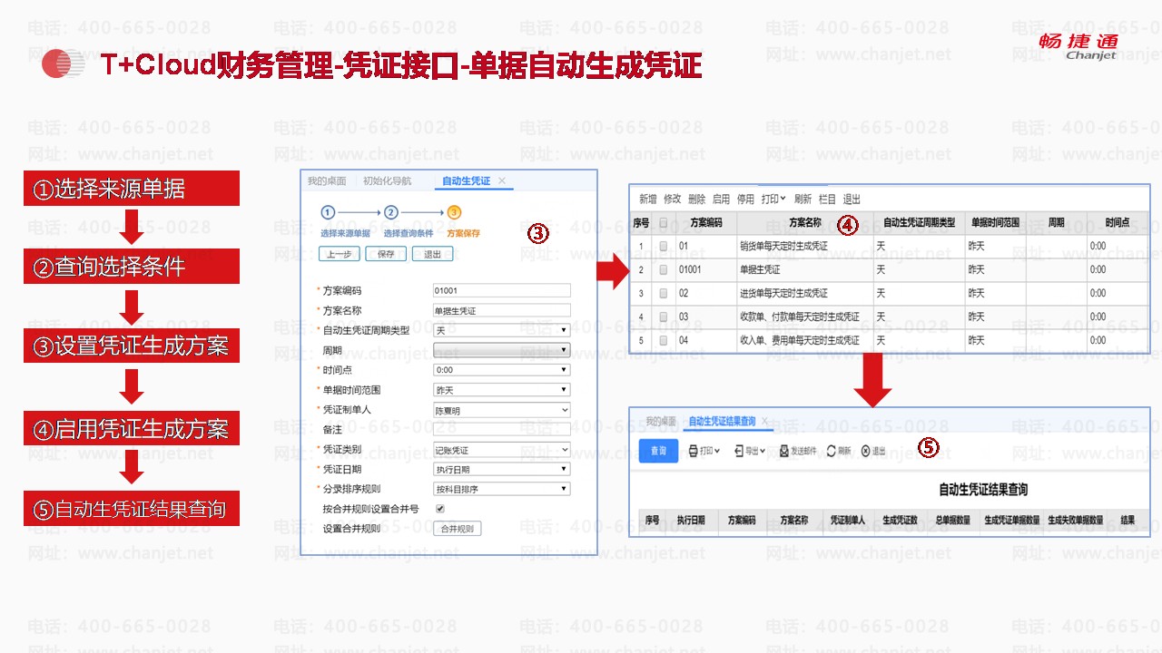The height and width of the screenshot is (653, 1162).
Task: Click the 进货单每天定时生成凭证 scheme name cell
Action: point(804,293)
